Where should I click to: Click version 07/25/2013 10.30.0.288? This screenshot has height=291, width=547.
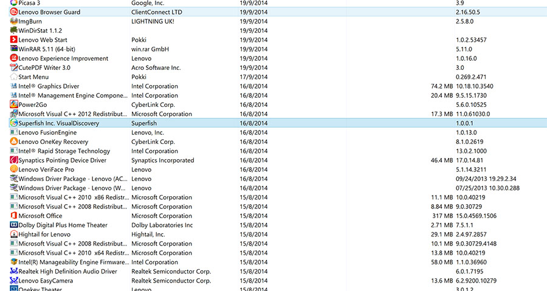click(487, 188)
